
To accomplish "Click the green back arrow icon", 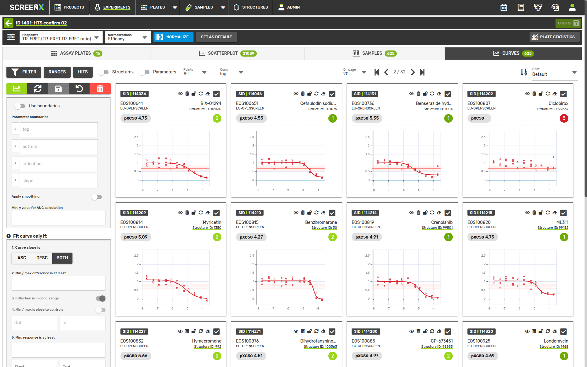I will [x=9, y=23].
